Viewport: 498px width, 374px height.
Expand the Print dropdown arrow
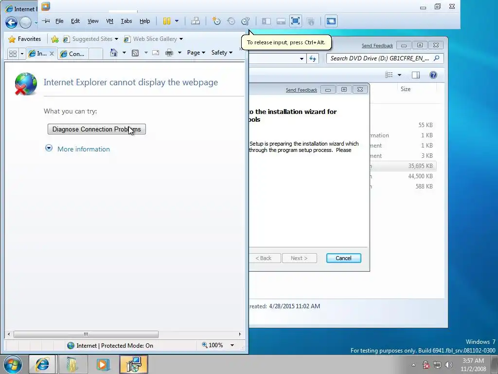[179, 53]
